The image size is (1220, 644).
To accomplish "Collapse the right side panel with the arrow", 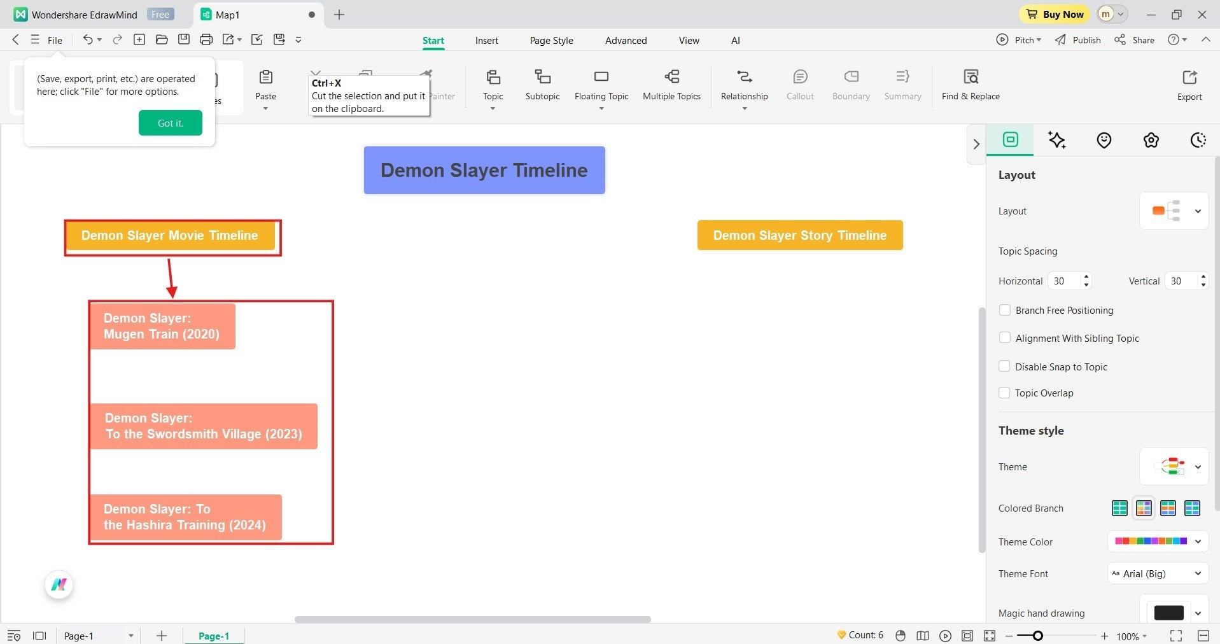I will [976, 144].
